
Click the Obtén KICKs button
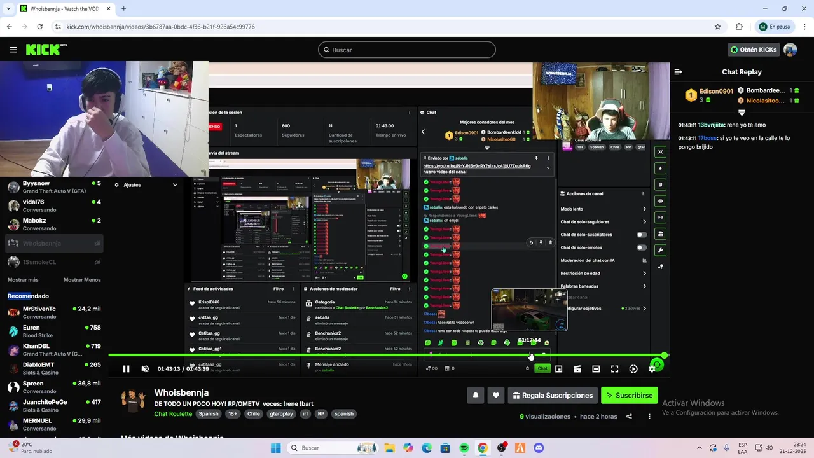(x=754, y=50)
